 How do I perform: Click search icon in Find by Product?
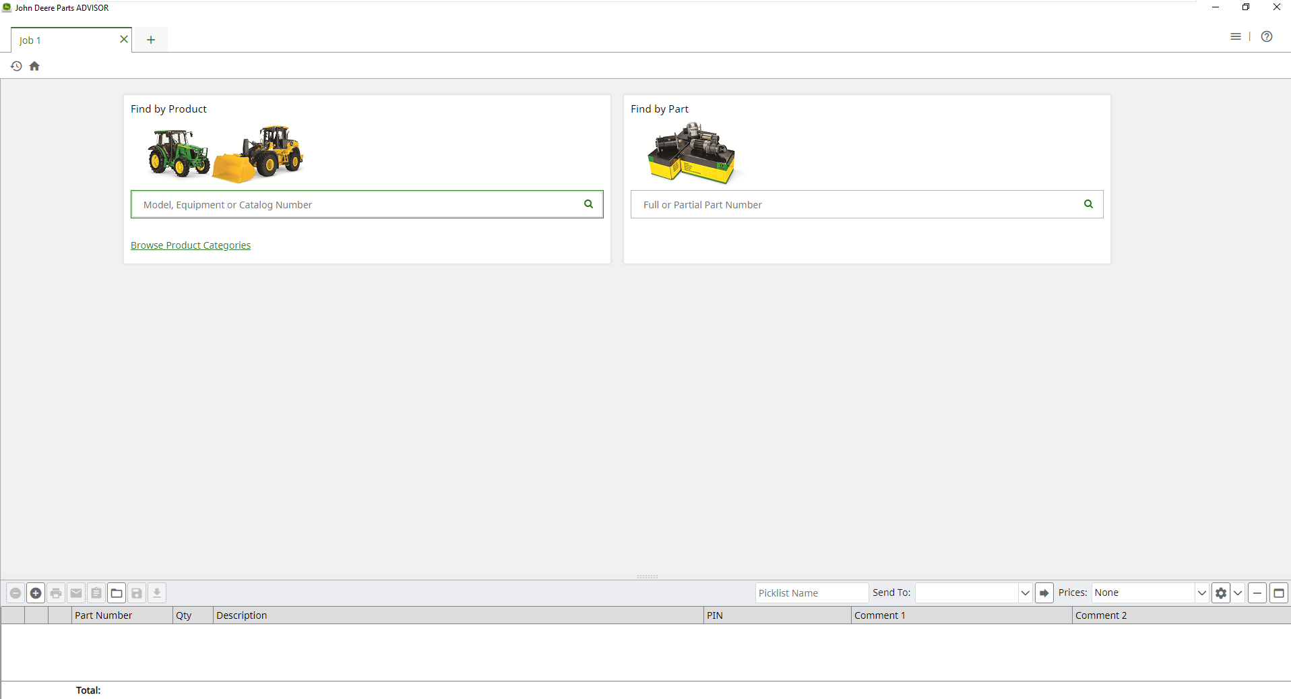click(588, 204)
